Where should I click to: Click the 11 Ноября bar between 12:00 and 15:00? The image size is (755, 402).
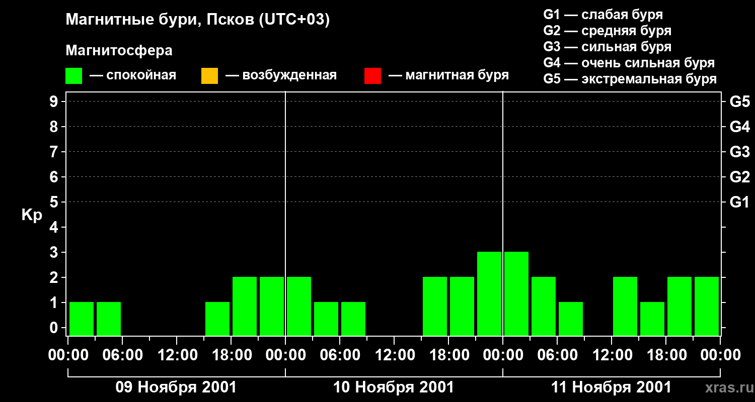(625, 306)
